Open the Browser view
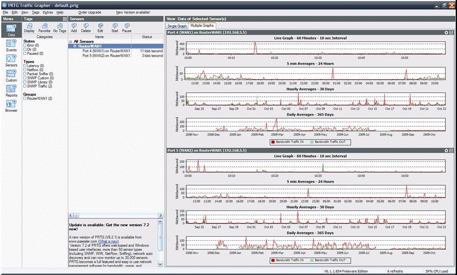 click(11, 106)
